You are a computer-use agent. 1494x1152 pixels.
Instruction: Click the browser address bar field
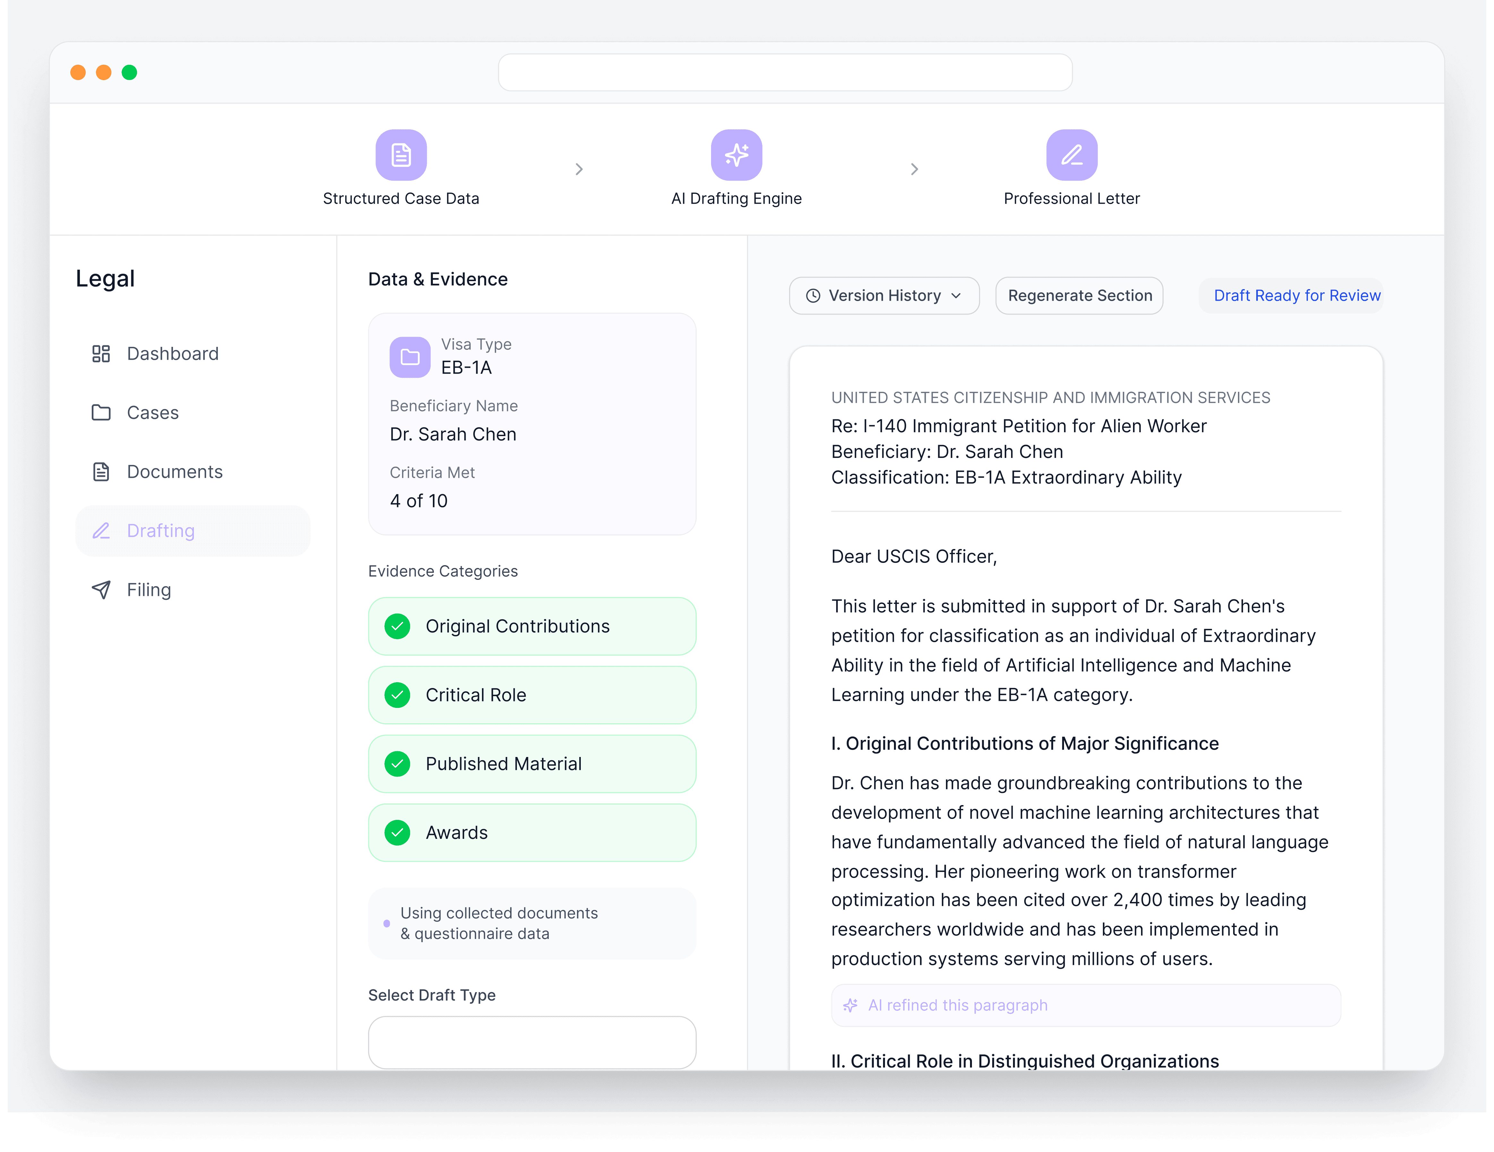785,73
